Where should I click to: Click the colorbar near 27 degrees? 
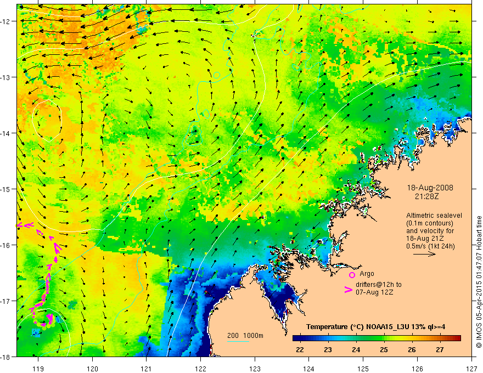[x=440, y=338]
